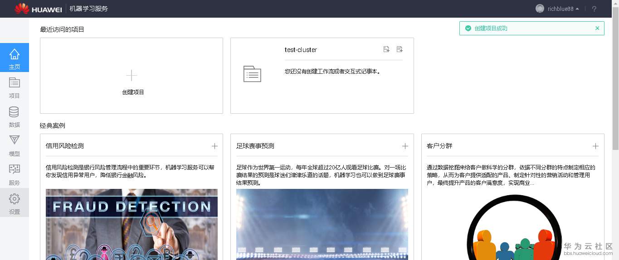Click the Huawei logo in header

coord(38,9)
